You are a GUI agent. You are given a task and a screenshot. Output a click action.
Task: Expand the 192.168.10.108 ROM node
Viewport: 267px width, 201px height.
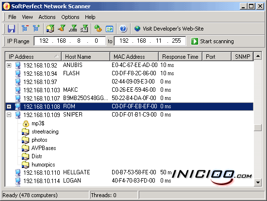click(x=9, y=107)
